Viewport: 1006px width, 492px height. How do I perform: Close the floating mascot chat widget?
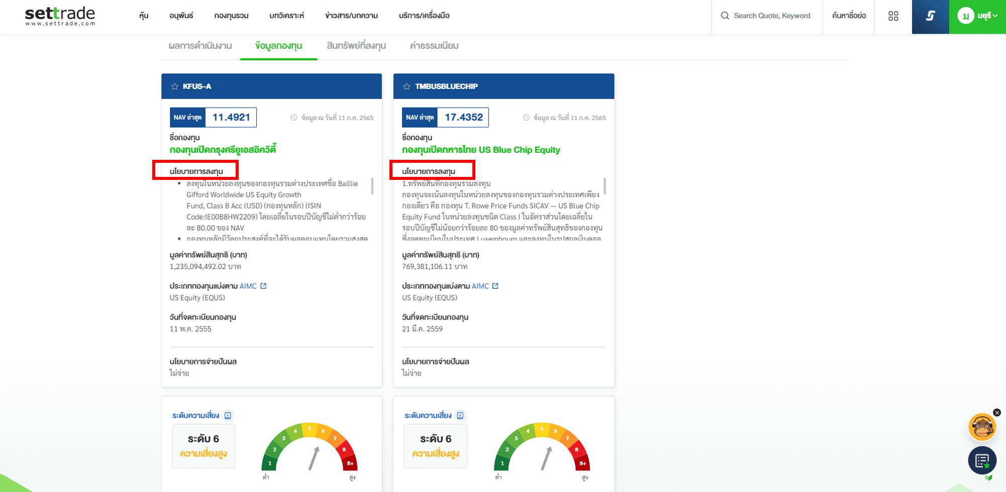997,413
